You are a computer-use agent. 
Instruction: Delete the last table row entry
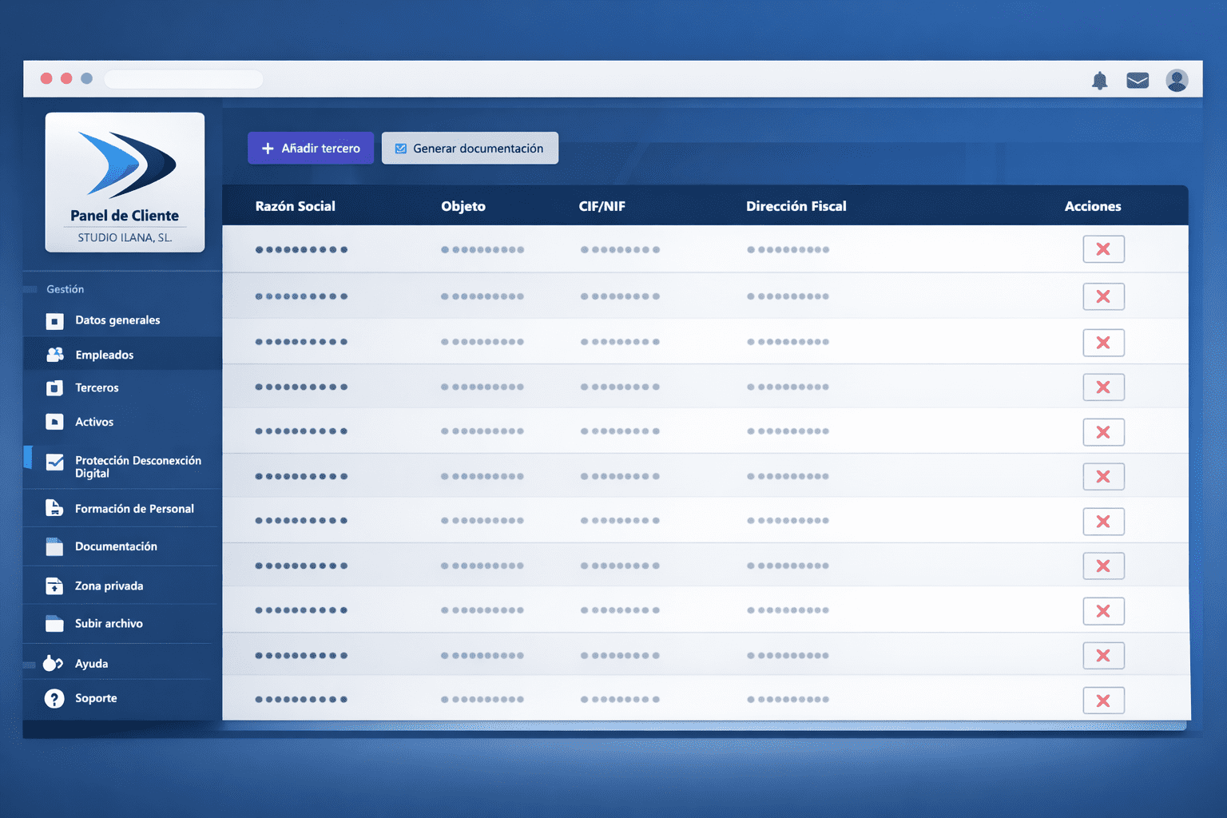tap(1103, 700)
